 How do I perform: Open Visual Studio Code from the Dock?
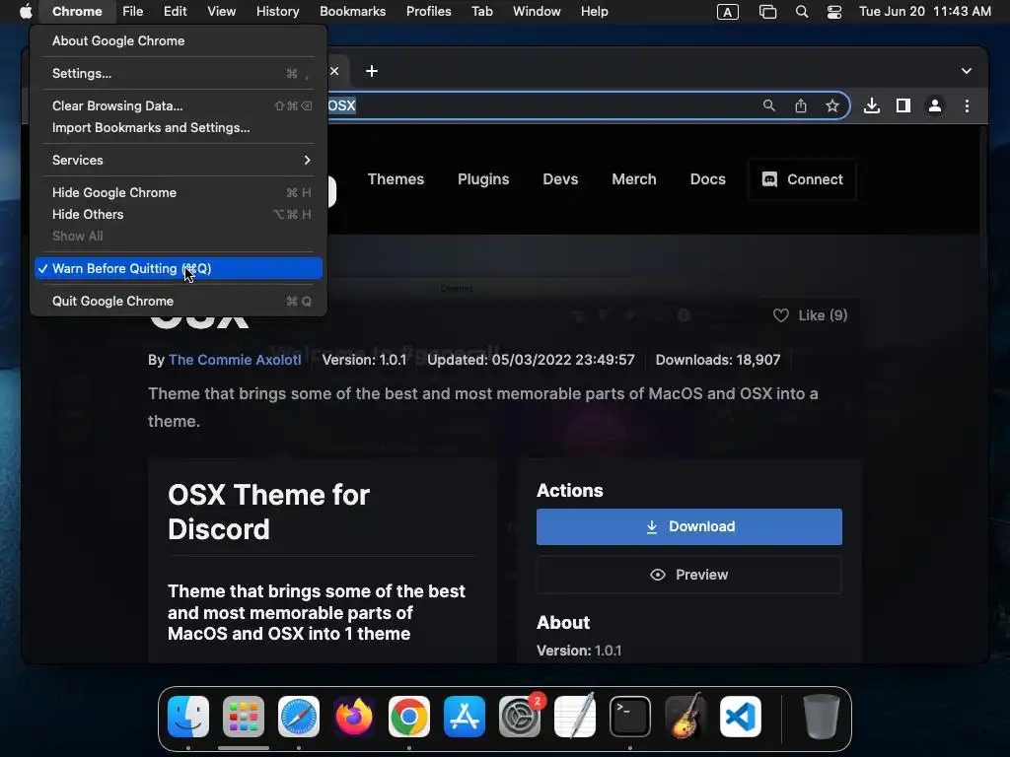click(741, 717)
